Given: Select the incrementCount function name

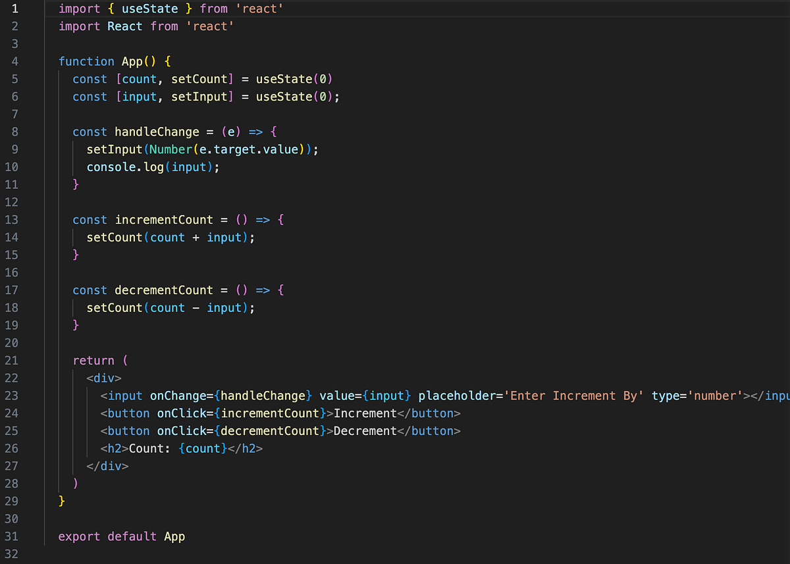Looking at the screenshot, I should click(x=163, y=220).
